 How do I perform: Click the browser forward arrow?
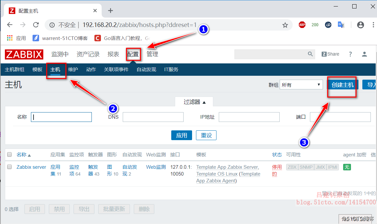click(23, 25)
